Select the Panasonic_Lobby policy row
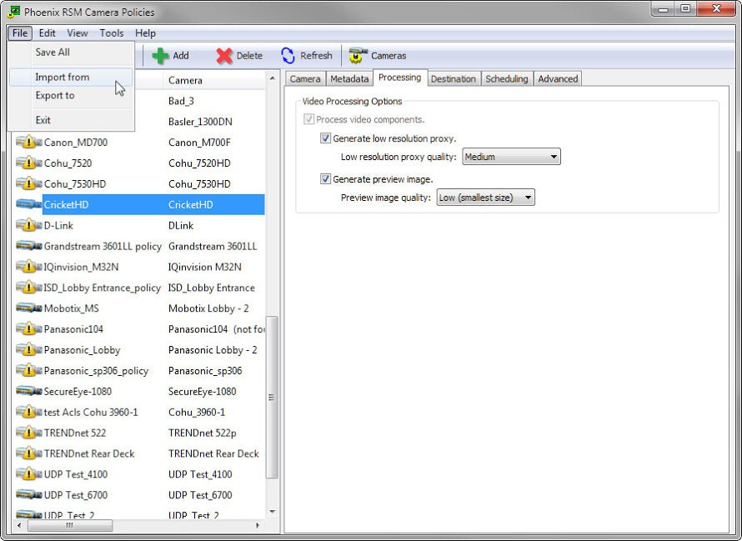Image resolution: width=742 pixels, height=541 pixels. coord(82,350)
